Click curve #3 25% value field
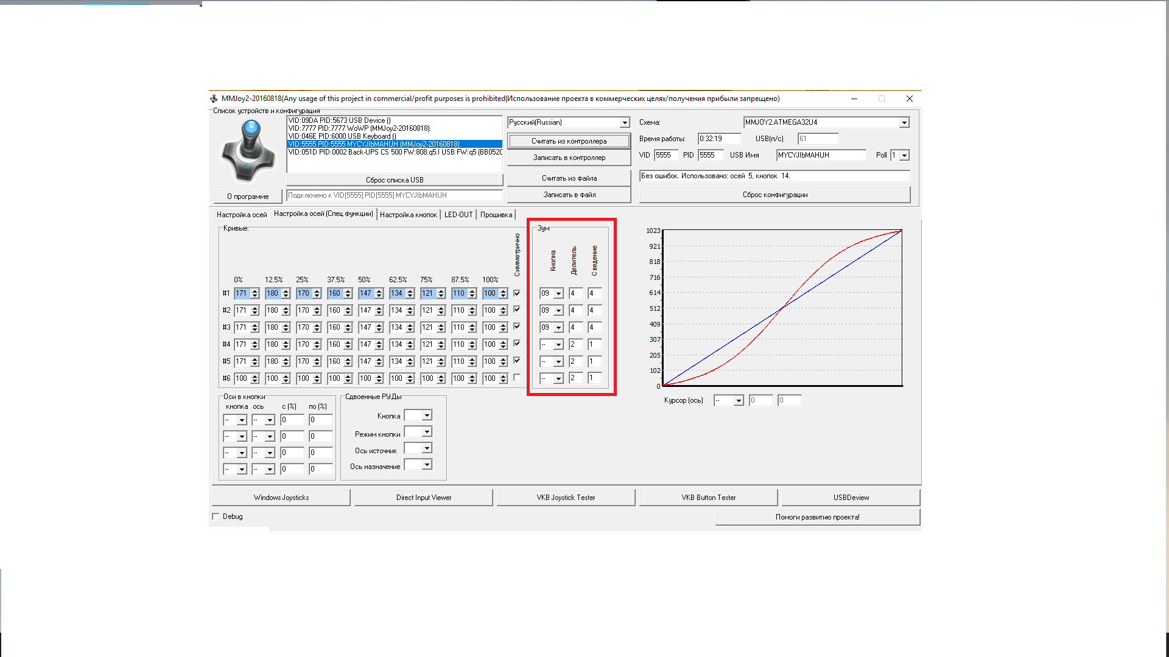The image size is (1169, 657). click(x=304, y=328)
